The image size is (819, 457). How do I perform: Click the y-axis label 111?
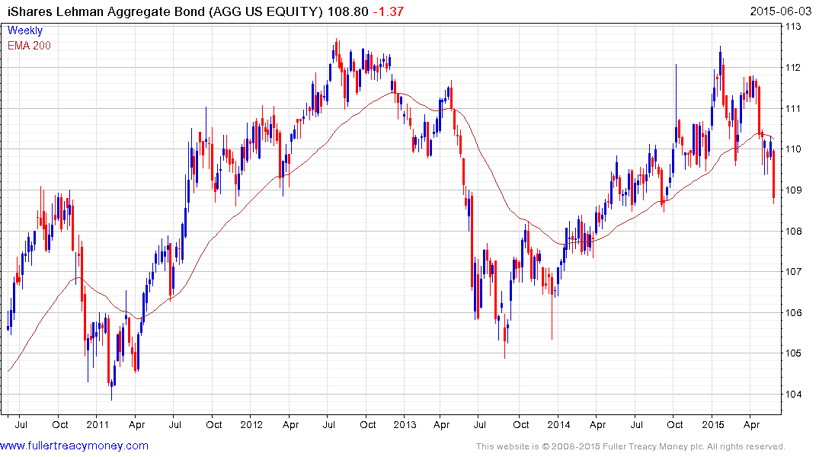793,108
